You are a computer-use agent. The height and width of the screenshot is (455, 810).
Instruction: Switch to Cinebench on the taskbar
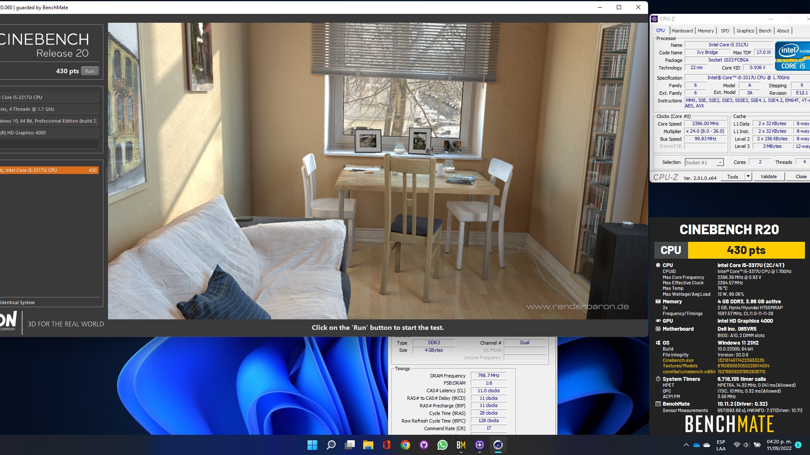point(498,445)
